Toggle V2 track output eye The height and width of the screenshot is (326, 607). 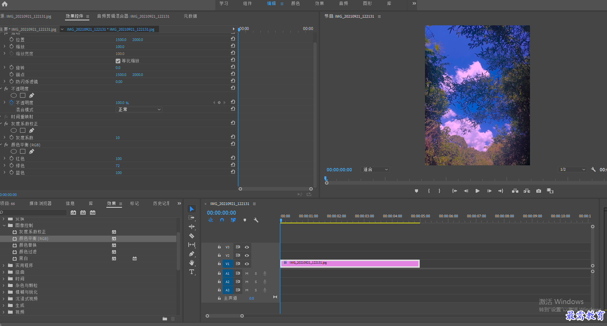pyautogui.click(x=247, y=255)
